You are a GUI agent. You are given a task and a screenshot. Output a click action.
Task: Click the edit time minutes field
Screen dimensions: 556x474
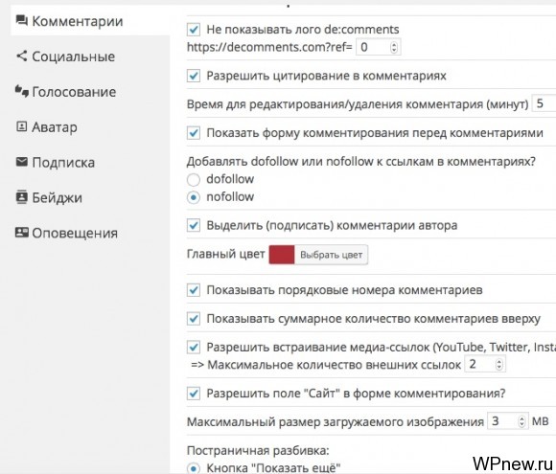(544, 103)
